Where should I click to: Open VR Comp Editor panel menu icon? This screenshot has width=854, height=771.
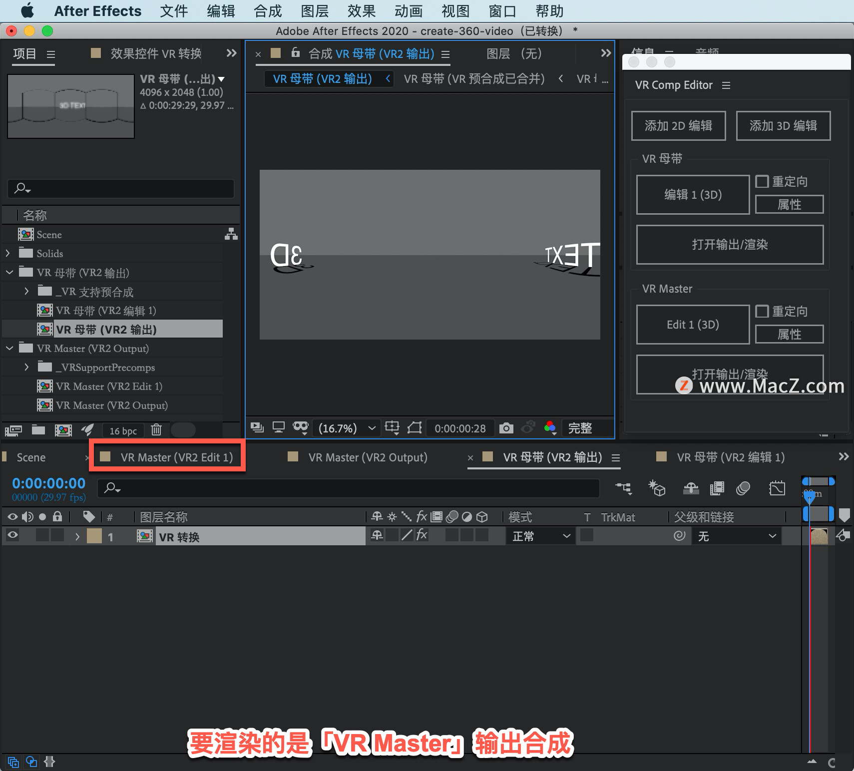[x=726, y=85]
